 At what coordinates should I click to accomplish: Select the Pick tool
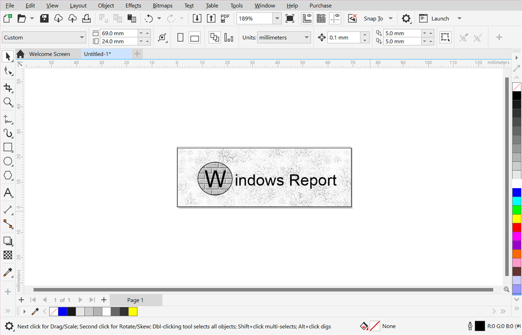click(x=8, y=57)
